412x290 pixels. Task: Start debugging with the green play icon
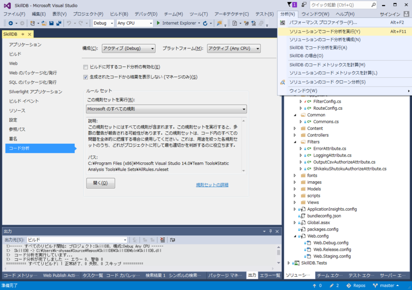coord(158,23)
